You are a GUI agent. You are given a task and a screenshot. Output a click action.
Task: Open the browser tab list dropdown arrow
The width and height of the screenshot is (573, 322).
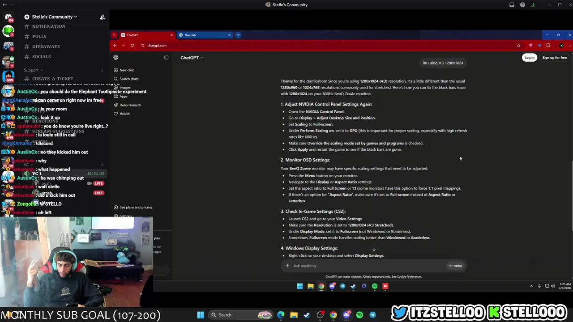click(x=115, y=35)
